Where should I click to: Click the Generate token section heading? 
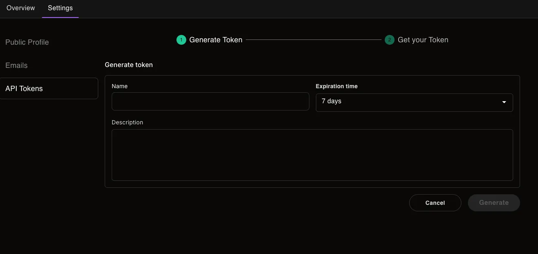click(129, 65)
